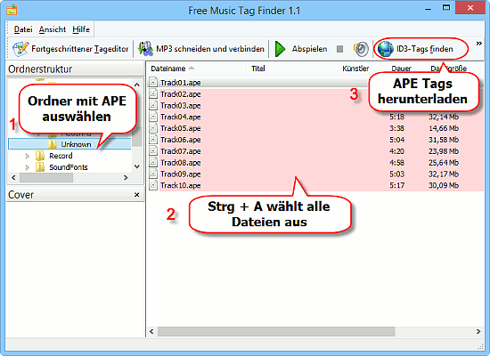The image size is (490, 356).
Task: Click the 30,09 Mb size of Track10.ape
Action: coord(444,185)
